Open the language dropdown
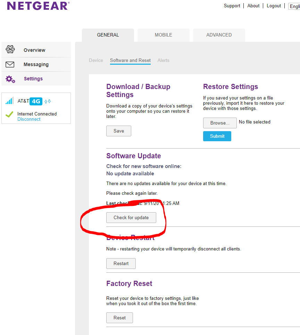The image size is (300, 335). coord(294,6)
